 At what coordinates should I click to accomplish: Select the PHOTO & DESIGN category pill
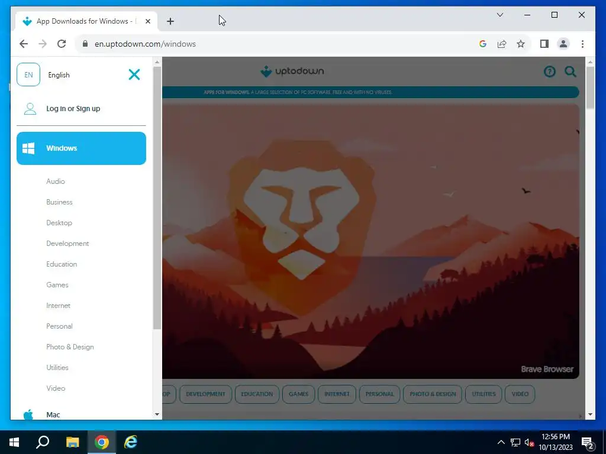[433, 394]
